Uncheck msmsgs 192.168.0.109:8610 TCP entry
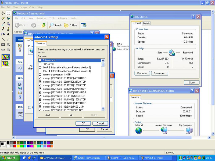This screenshot has width=215, height=161. click(40, 96)
